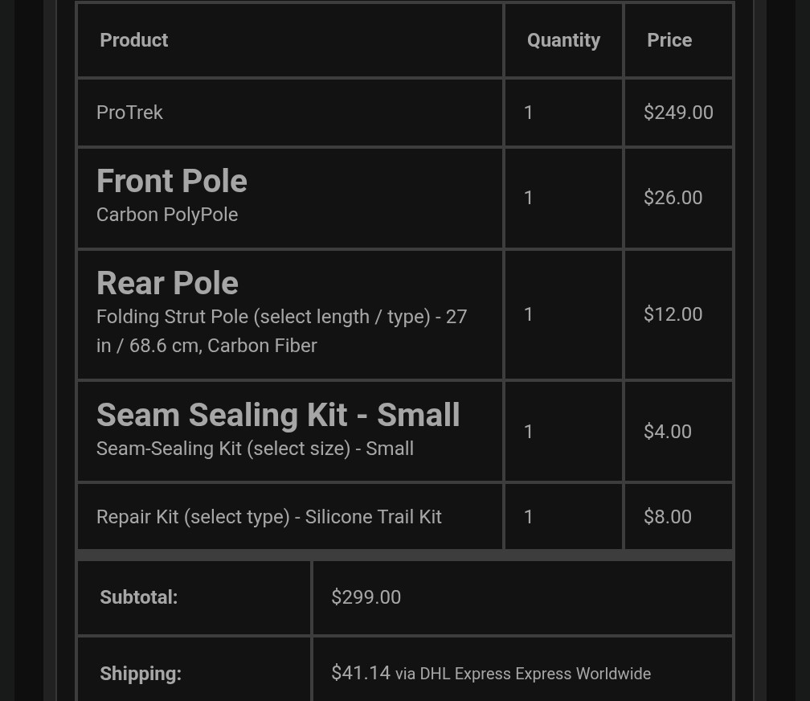The height and width of the screenshot is (701, 810).
Task: Click the $4.00 seam kit price
Action: pos(667,432)
